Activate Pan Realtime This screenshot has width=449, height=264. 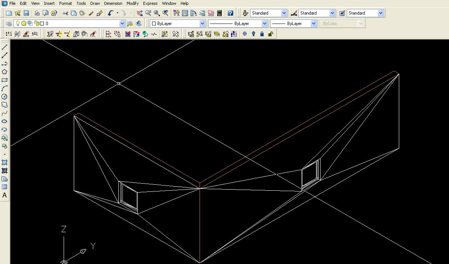tap(139, 13)
